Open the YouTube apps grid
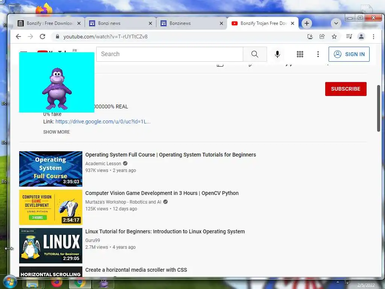This screenshot has height=289, width=385. pos(300,54)
